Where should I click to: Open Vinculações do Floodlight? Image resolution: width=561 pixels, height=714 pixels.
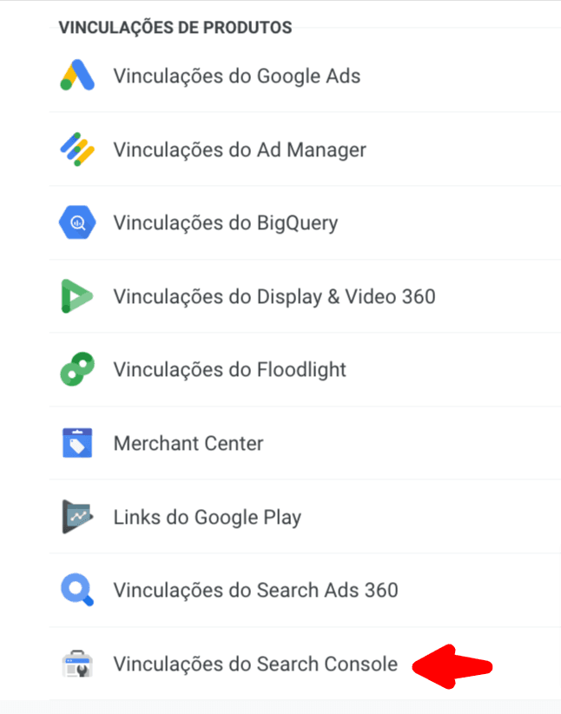pyautogui.click(x=229, y=369)
